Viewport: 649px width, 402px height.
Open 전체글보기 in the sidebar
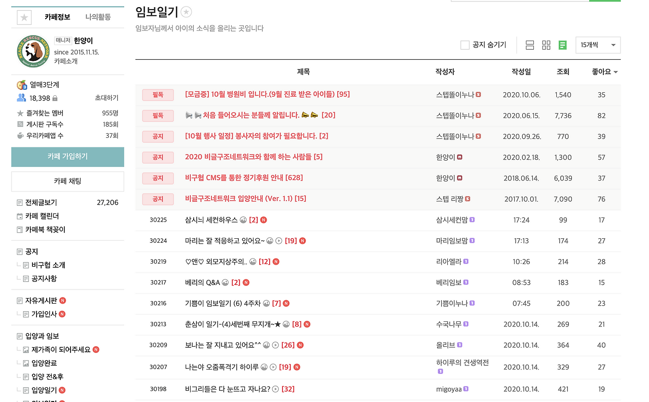[x=41, y=203]
